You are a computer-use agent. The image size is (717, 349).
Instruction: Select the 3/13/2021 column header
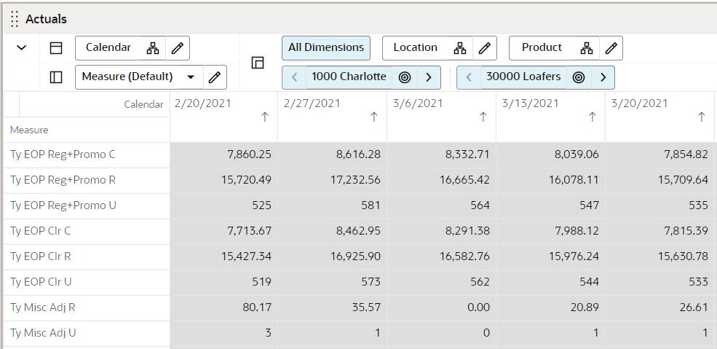click(551, 117)
